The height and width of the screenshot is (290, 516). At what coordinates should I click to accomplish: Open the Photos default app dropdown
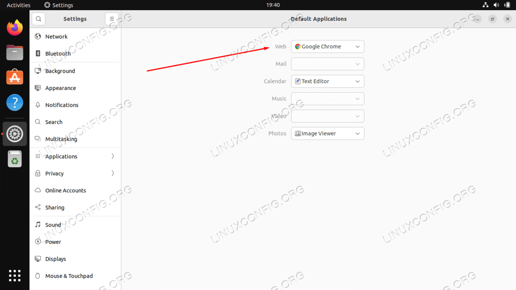pyautogui.click(x=328, y=133)
